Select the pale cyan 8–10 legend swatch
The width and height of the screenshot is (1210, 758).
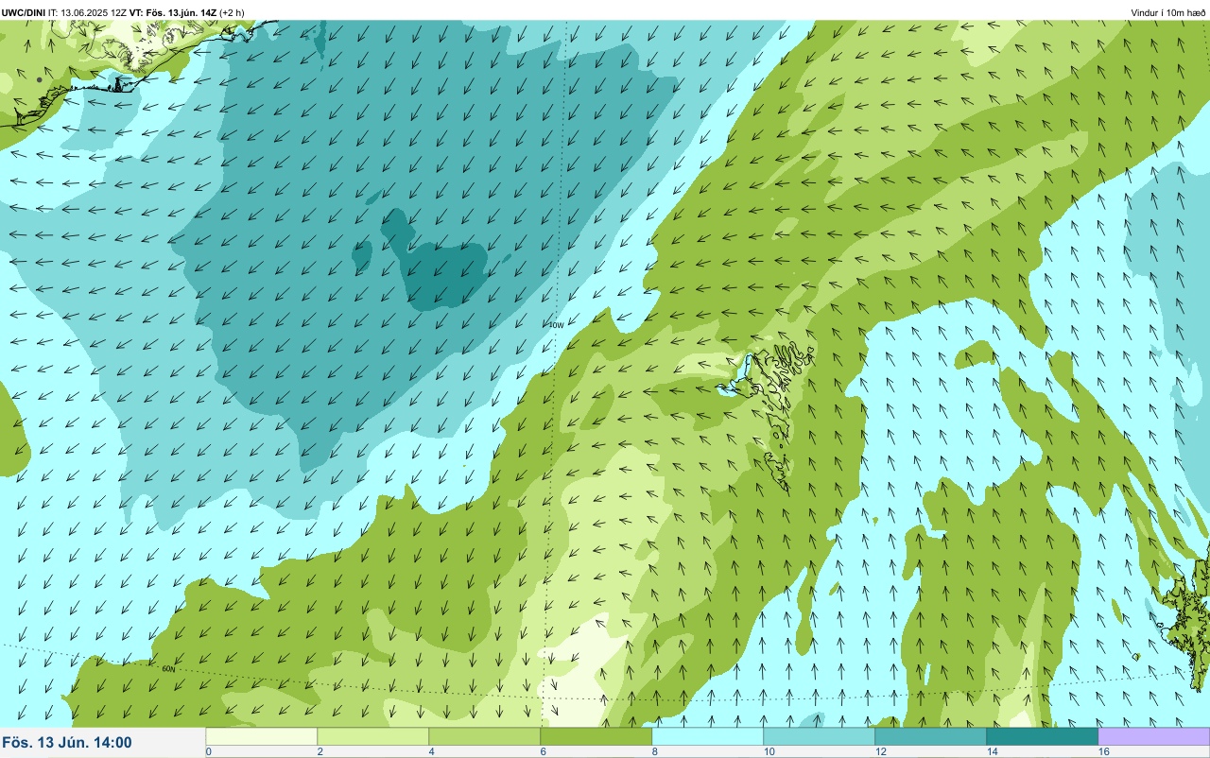pyautogui.click(x=708, y=736)
